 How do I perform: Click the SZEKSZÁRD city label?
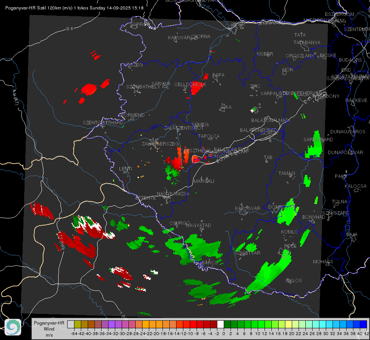coord(336,213)
